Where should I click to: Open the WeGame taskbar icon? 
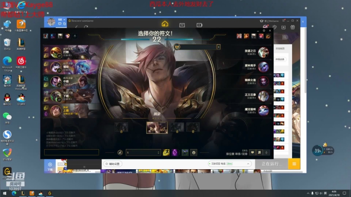(50, 193)
